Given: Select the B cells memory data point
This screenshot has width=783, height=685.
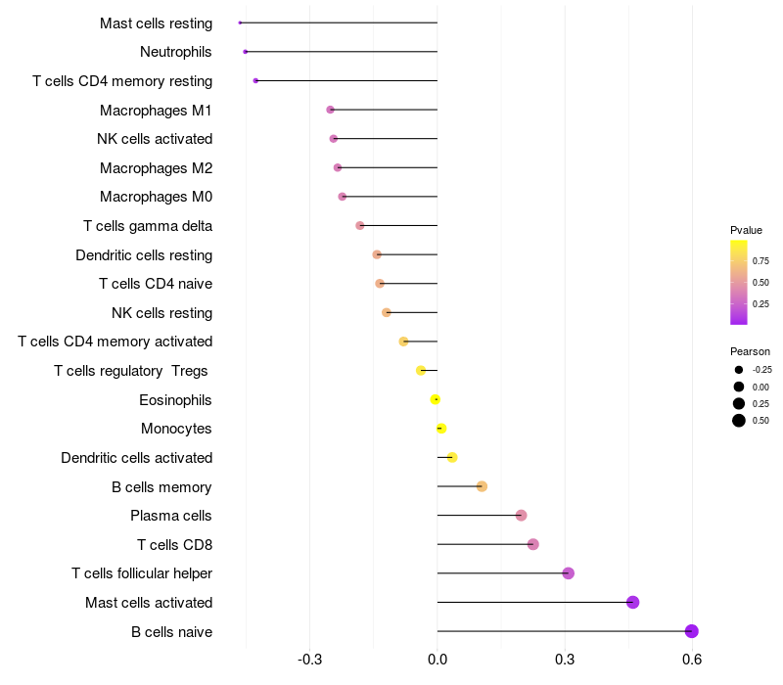Looking at the screenshot, I should (482, 486).
